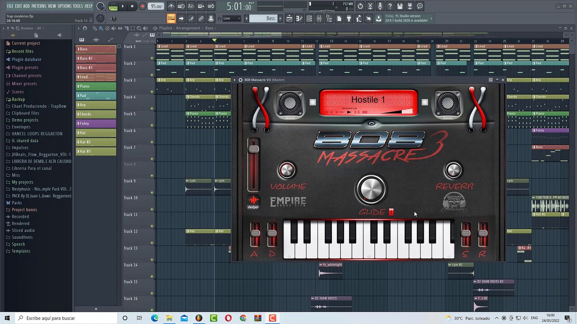The height and width of the screenshot is (324, 577).
Task: Select the playlist paint brush tool
Action: [x=101, y=28]
